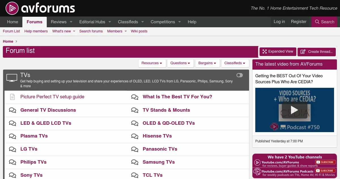
Task: Open the Members dropdown arrow
Action: [126, 31]
